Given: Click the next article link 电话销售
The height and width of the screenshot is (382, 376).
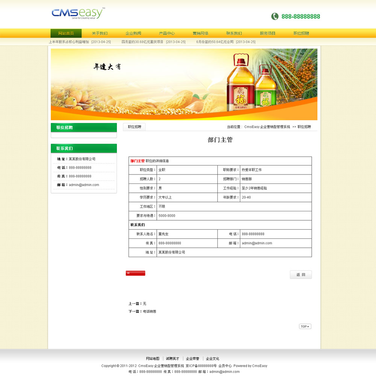Looking at the screenshot, I should point(149,312).
